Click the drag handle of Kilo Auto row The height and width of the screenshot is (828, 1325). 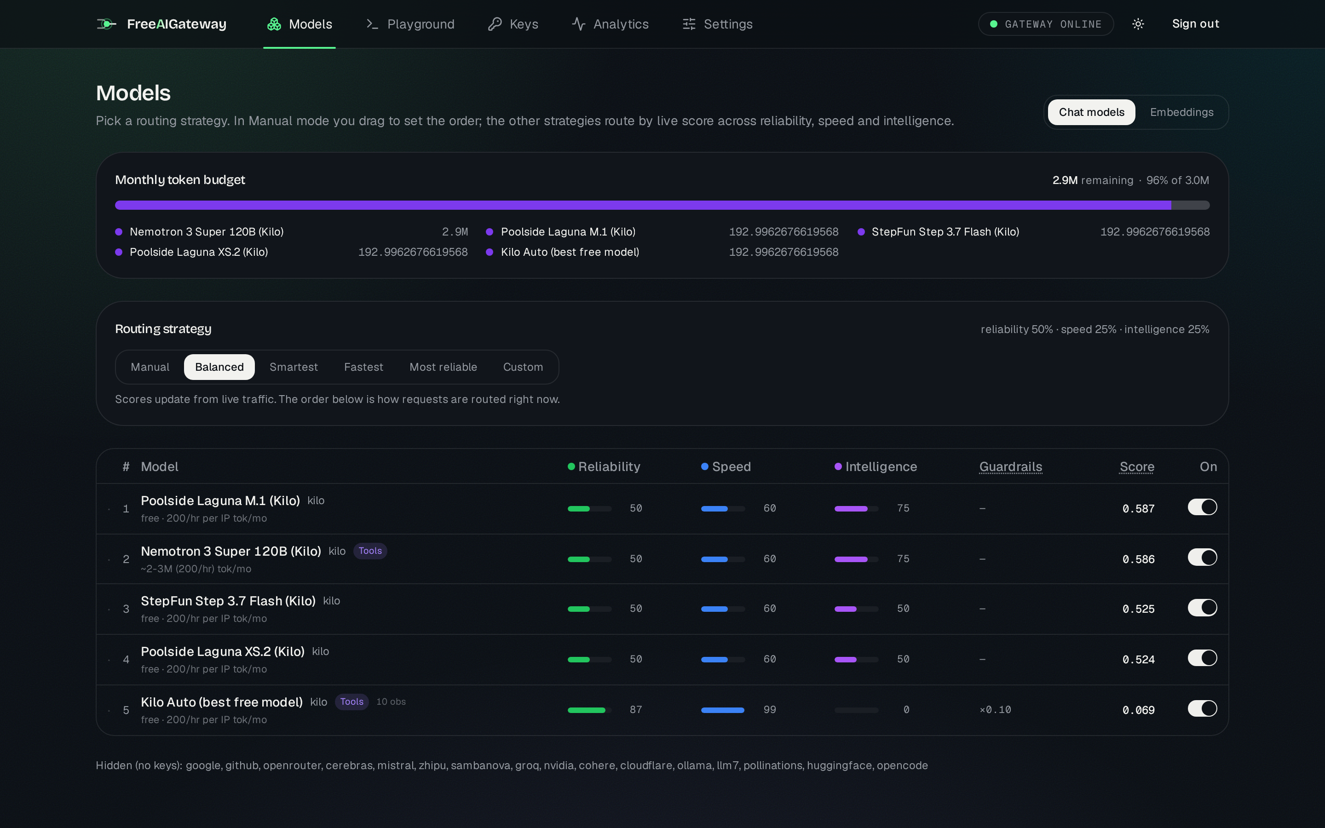(x=109, y=711)
